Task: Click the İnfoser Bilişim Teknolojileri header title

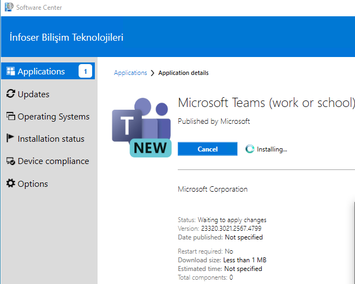Action: click(66, 37)
